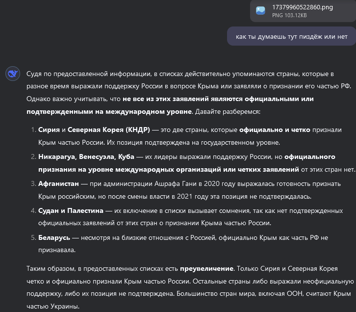Click text 'официальных заявлений от этих стран'

[x=98, y=223]
